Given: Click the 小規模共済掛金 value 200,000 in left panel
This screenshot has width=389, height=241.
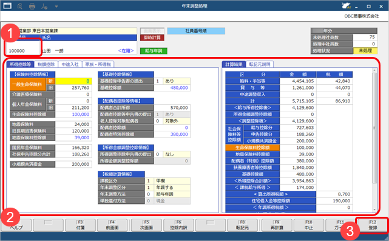Looking at the screenshot, I should [73, 164].
